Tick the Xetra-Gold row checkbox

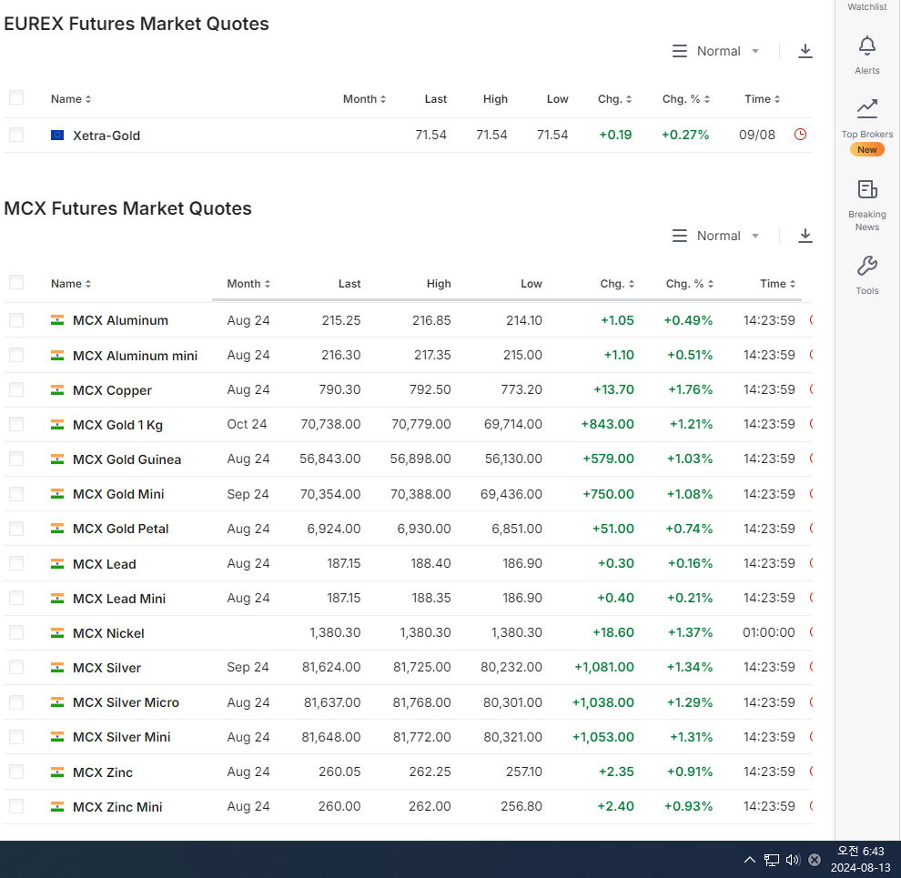tap(16, 135)
